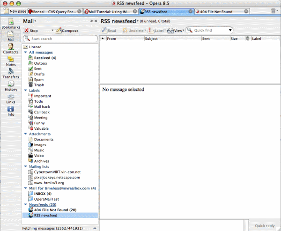
Task: Click the Outbox folder icon
Action: click(30, 63)
